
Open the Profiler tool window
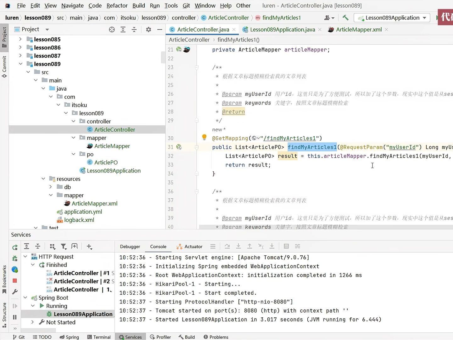point(160,337)
